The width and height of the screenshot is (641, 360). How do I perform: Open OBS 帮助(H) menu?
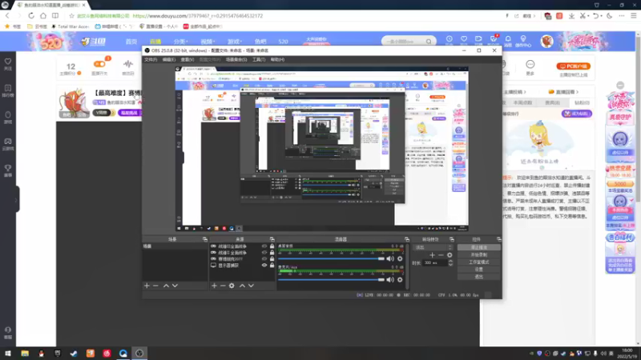click(277, 59)
